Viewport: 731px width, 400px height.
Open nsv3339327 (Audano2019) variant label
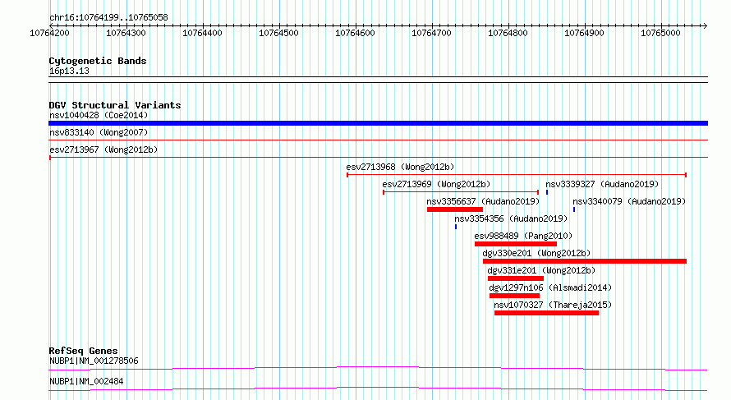pos(602,184)
